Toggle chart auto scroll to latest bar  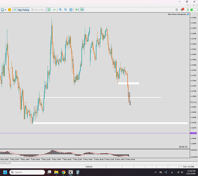coord(77,10)
